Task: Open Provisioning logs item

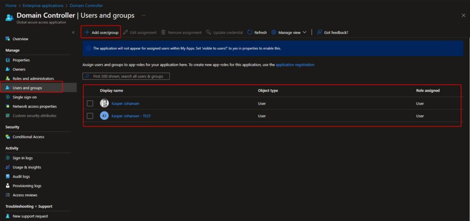Action: pyautogui.click(x=27, y=186)
